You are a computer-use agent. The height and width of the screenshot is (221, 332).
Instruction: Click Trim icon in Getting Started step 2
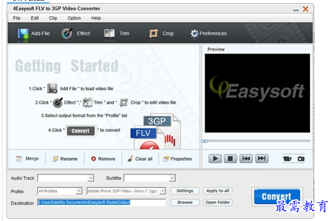88,103
